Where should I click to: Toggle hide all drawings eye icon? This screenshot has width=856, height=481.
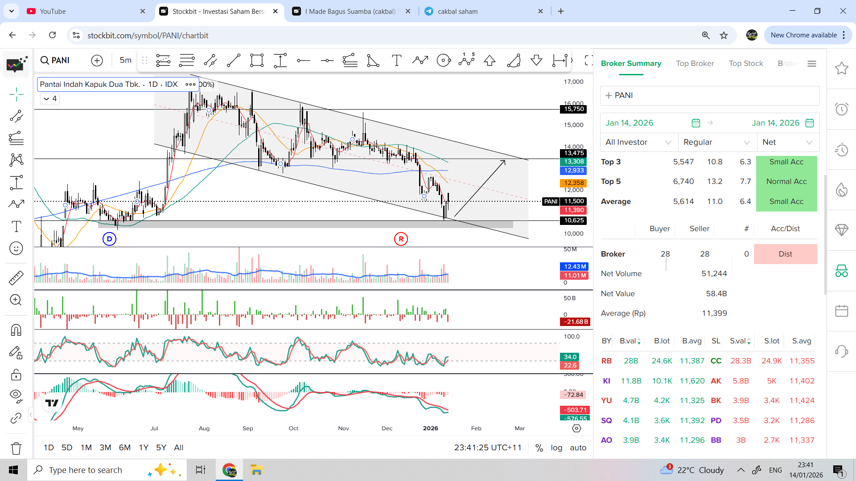[x=16, y=395]
